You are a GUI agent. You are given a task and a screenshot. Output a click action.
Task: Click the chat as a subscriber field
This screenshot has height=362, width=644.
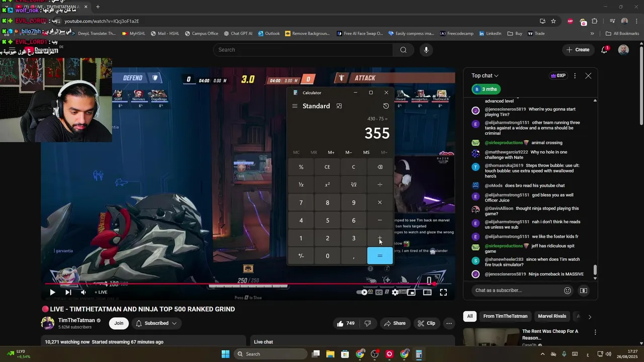pyautogui.click(x=518, y=291)
